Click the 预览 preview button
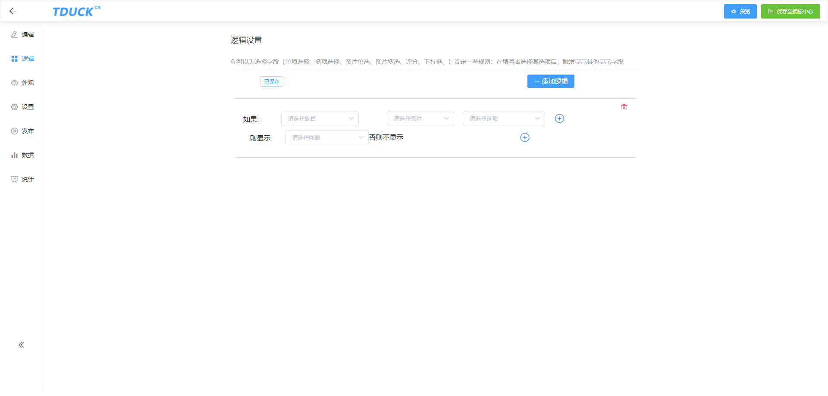 [740, 12]
